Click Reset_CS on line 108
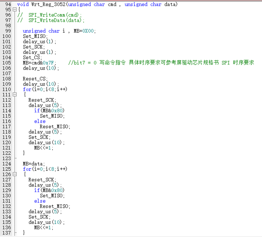This screenshot has width=262, height=237. 35,79
